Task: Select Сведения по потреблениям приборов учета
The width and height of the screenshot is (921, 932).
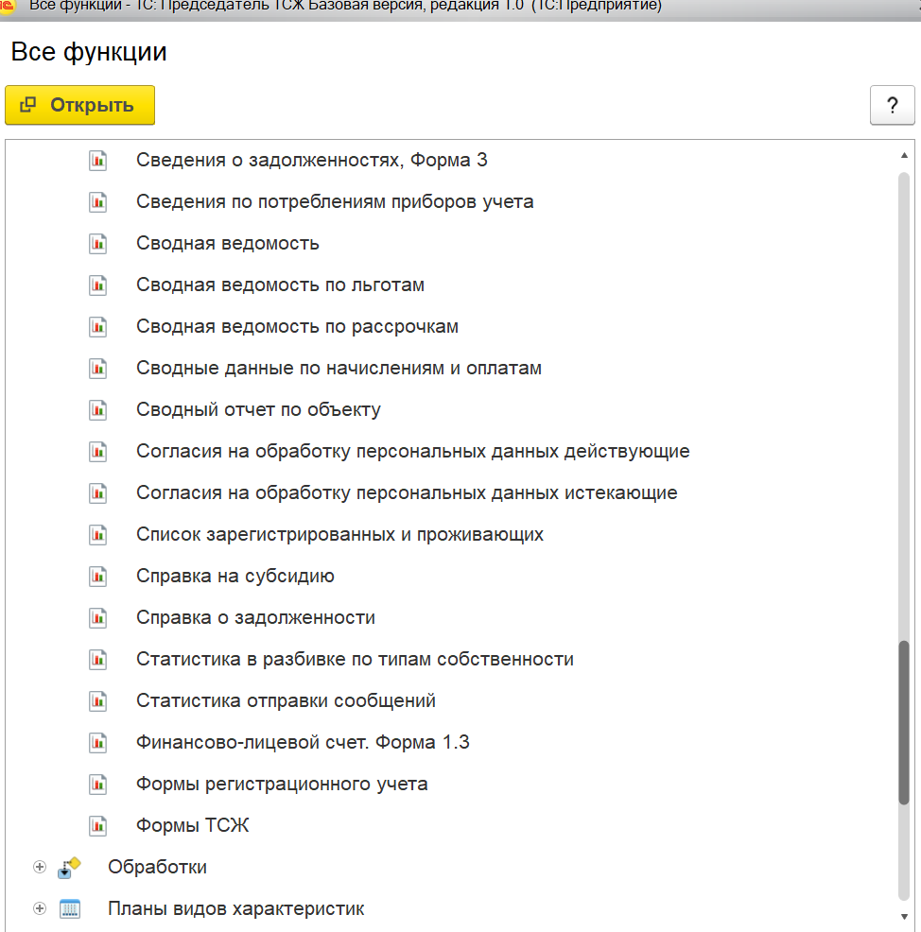Action: pos(335,202)
